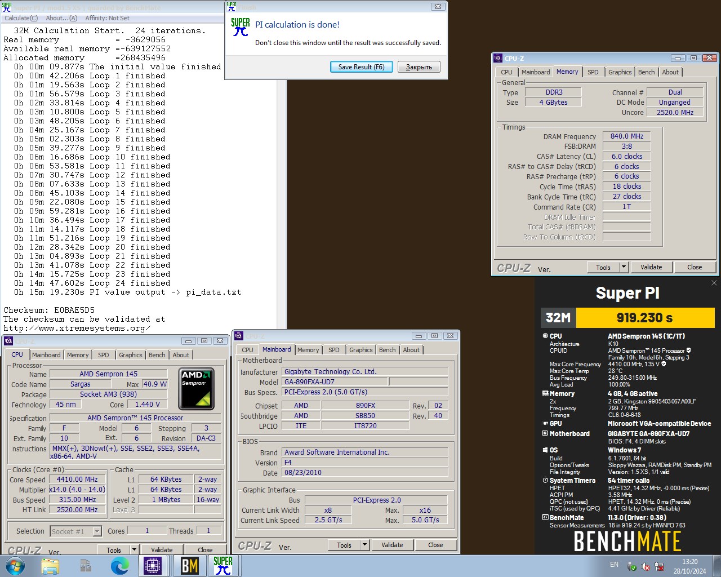721x577 pixels.
Task: Activate the Super PI taskbar icon
Action: click(223, 566)
